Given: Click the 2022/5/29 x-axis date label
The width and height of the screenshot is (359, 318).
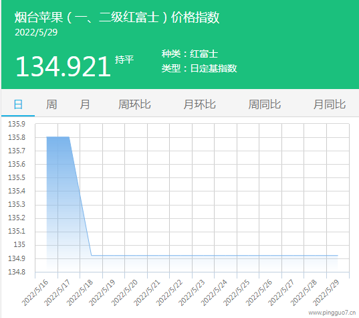Looking at the screenshot, I should [326, 293].
